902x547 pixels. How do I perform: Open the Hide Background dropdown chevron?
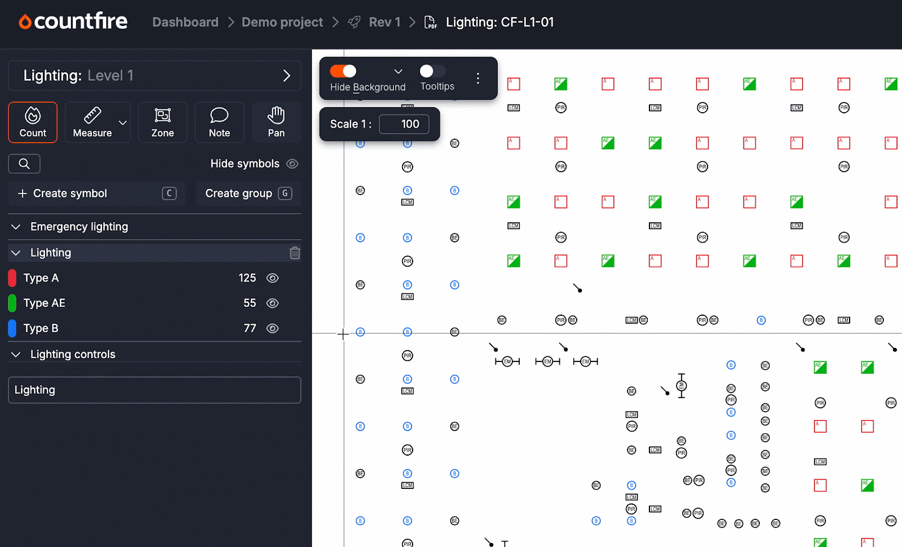(398, 72)
